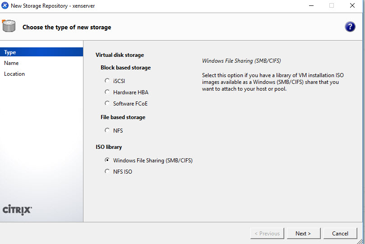Choose Hardware HBA radio button
Image resolution: width=365 pixels, height=244 pixels.
[x=107, y=92]
